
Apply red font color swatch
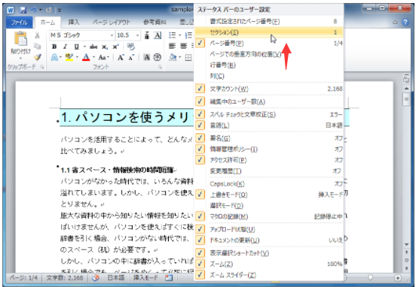pyautogui.click(x=86, y=57)
